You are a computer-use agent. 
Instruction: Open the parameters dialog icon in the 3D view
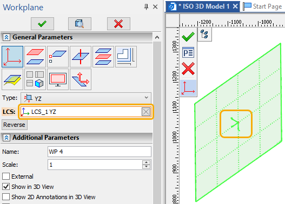pos(188,52)
